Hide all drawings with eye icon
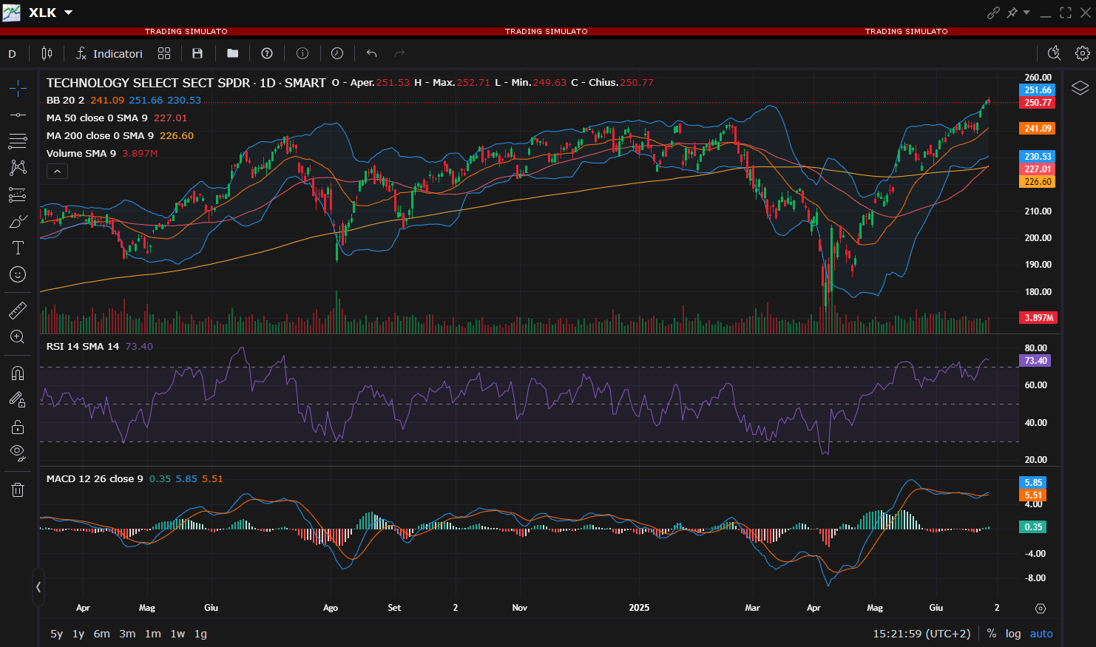1096x647 pixels. (x=18, y=453)
